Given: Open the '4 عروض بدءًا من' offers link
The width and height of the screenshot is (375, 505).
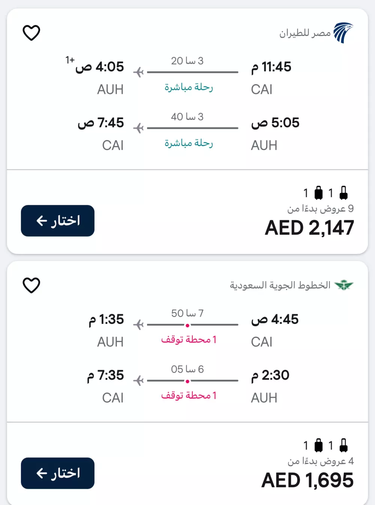Looking at the screenshot, I should (x=321, y=461).
